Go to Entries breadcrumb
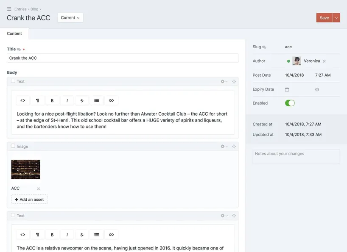Screen dimensions: 347x252 tap(20, 9)
